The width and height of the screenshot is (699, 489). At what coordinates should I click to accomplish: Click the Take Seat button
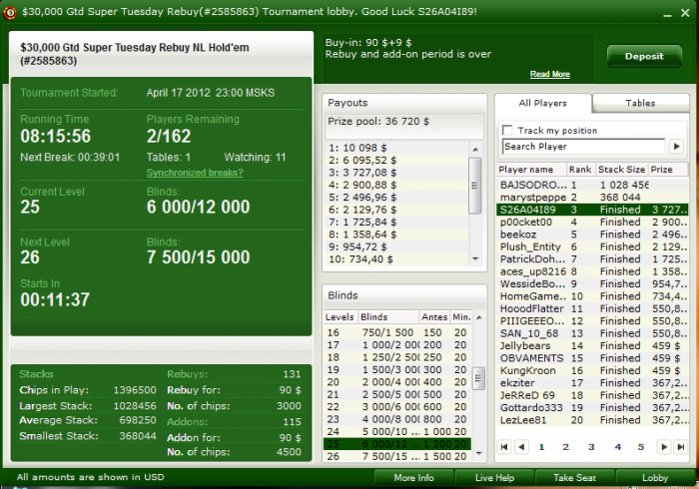tap(574, 478)
